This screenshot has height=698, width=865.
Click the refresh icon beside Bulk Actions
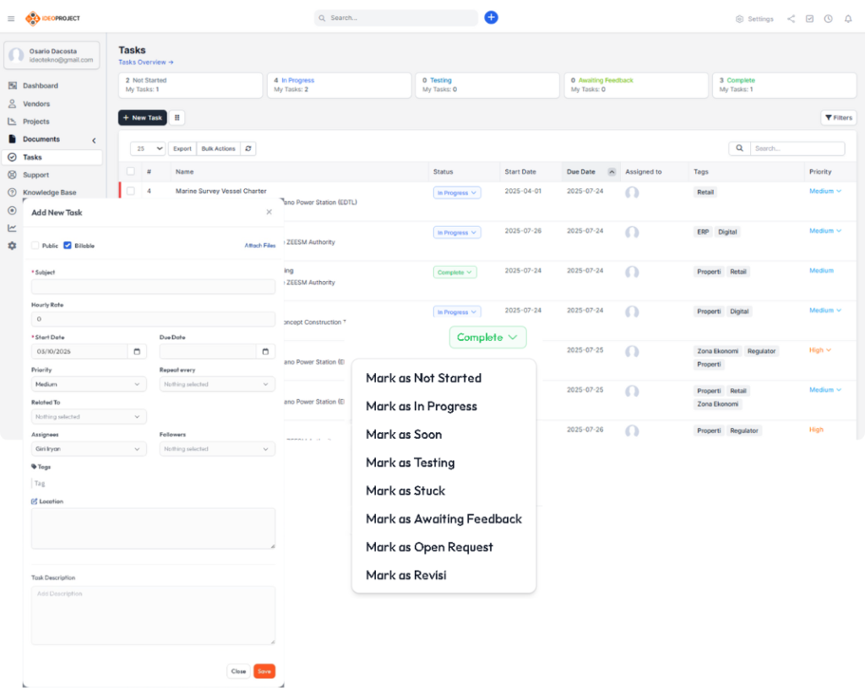click(248, 149)
